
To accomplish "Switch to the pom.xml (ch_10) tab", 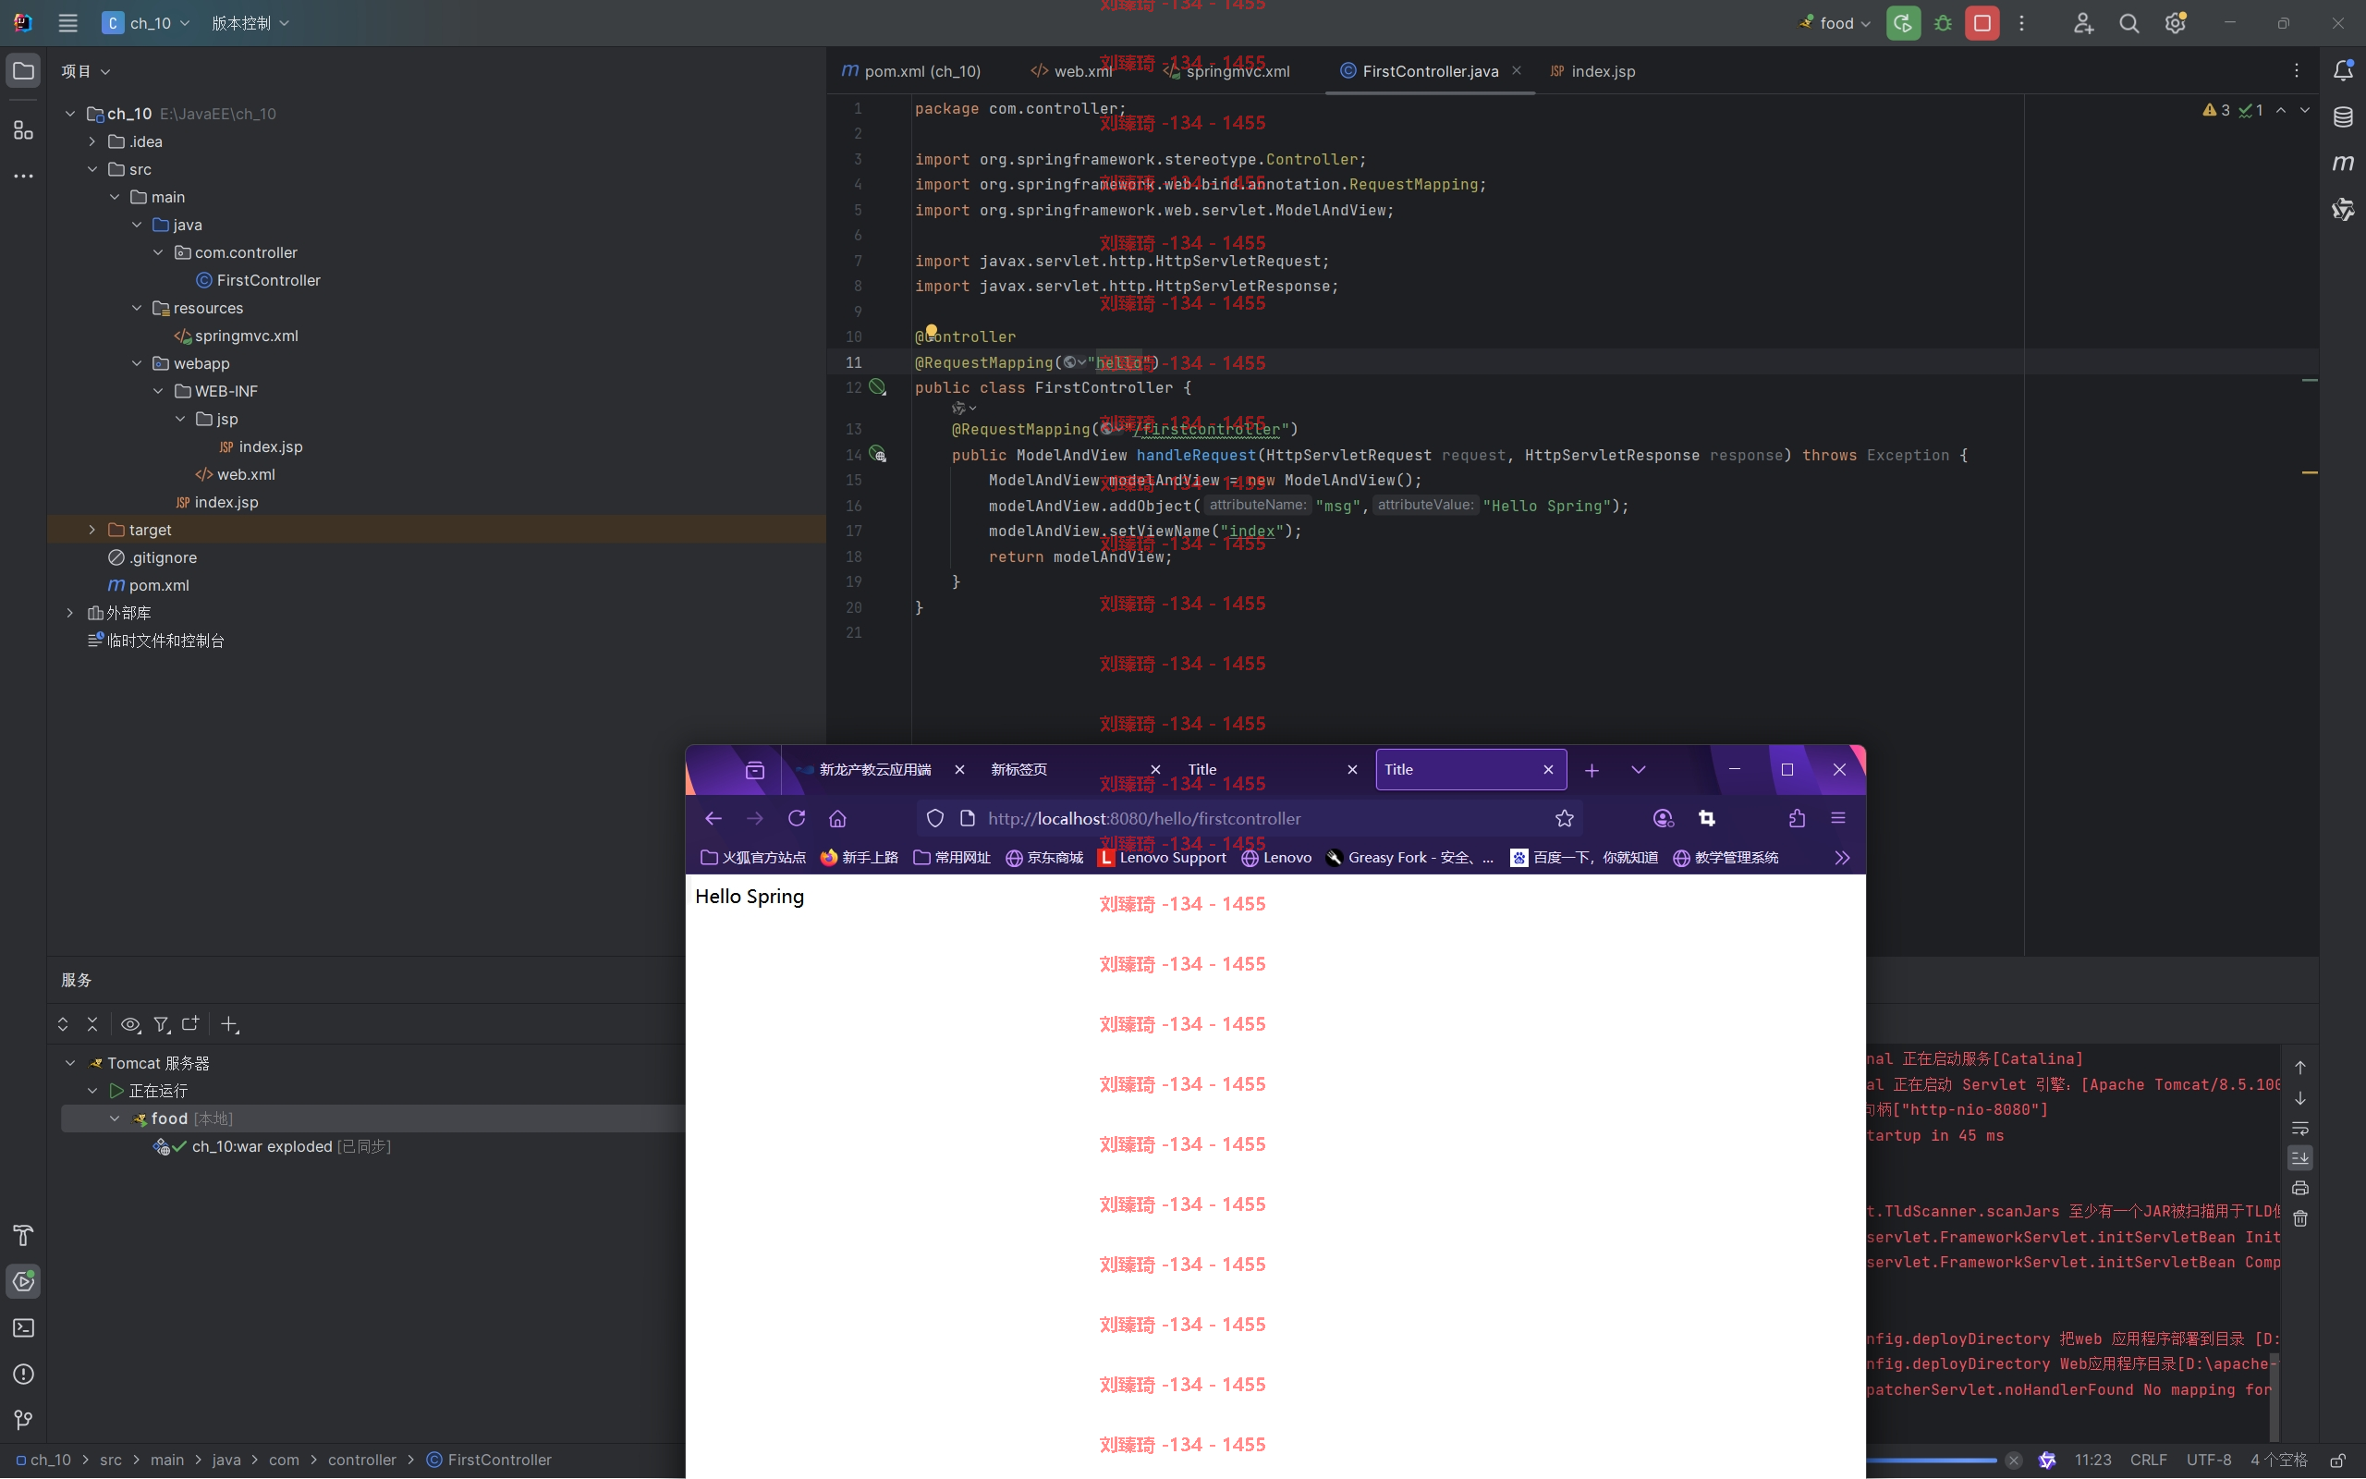I will point(911,70).
